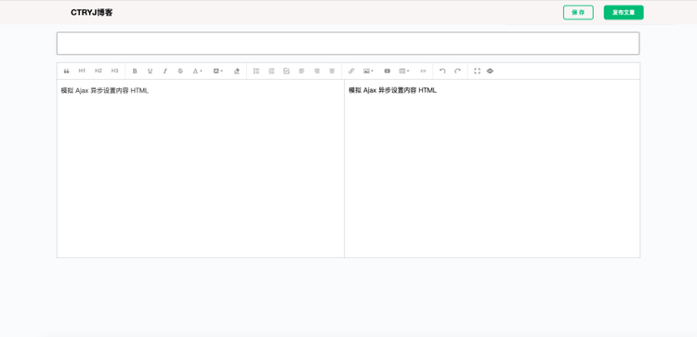This screenshot has width=697, height=337.
Task: Clear formatting with the eraser icon
Action: click(237, 71)
